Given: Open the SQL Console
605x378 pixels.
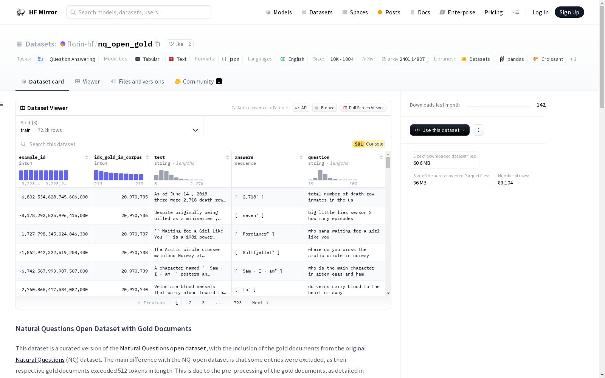Looking at the screenshot, I should 369,144.
